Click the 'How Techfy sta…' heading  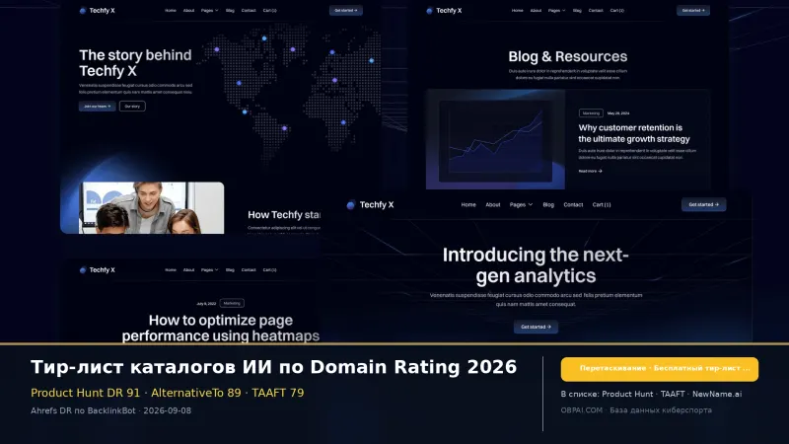[284, 215]
